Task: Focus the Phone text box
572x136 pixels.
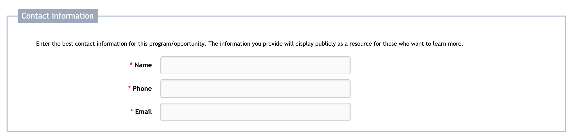Action: [x=255, y=89]
